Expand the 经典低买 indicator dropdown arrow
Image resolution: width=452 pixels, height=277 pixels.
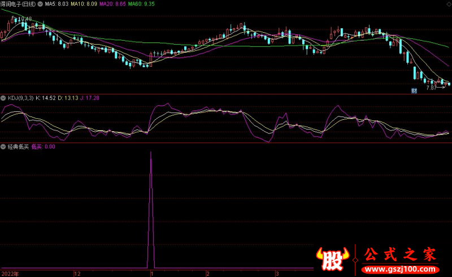coord(3,146)
